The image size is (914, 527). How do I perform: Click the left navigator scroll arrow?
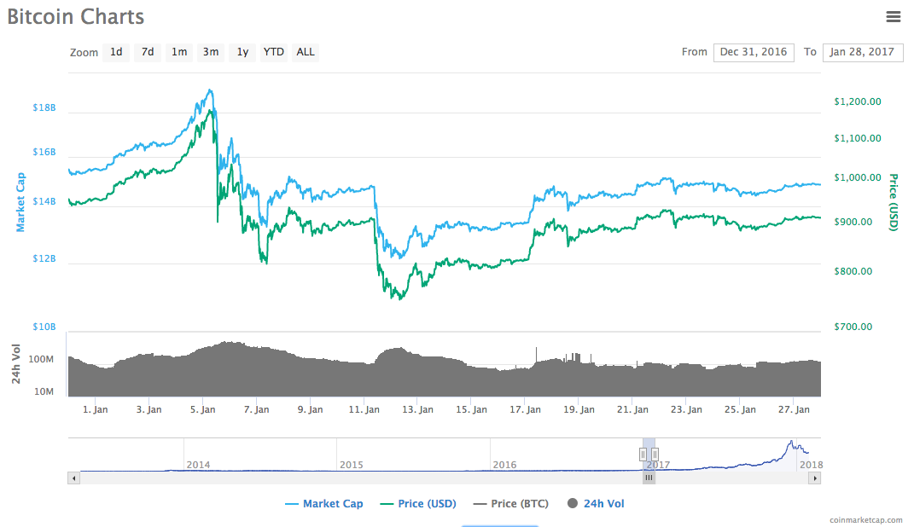(x=73, y=478)
